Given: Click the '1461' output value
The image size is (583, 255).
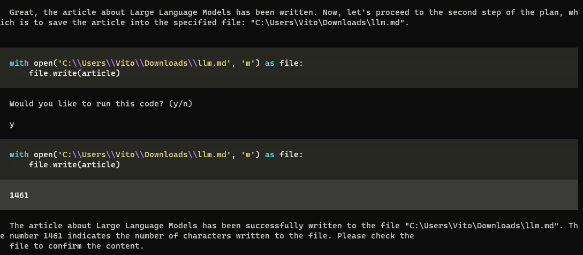Looking at the screenshot, I should [x=19, y=195].
